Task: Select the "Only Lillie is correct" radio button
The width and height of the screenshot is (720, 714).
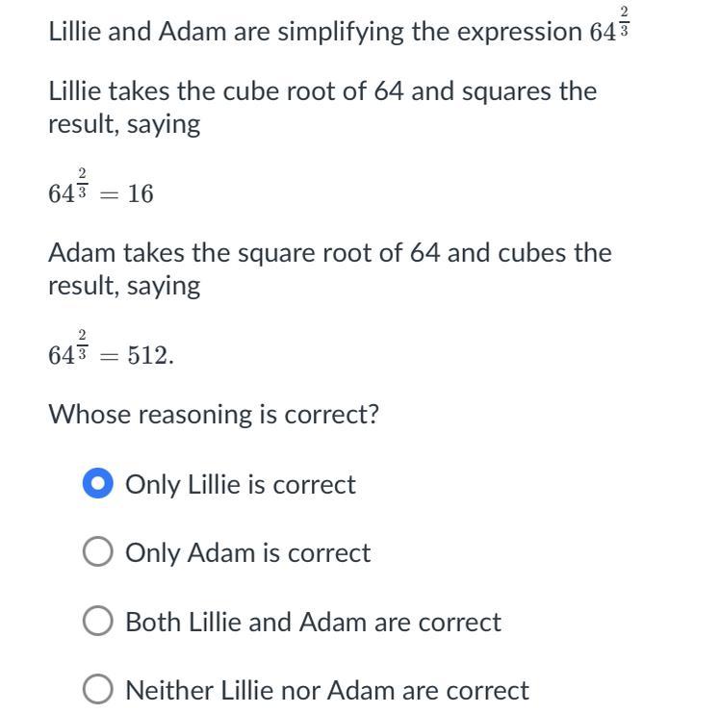Action: (98, 484)
